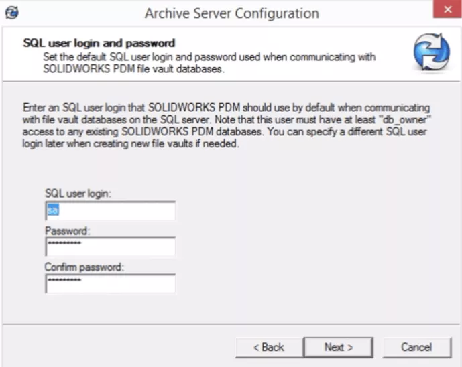Viewport: 462px width, 367px height.
Task: Select the Confirm password field
Action: 111,283
